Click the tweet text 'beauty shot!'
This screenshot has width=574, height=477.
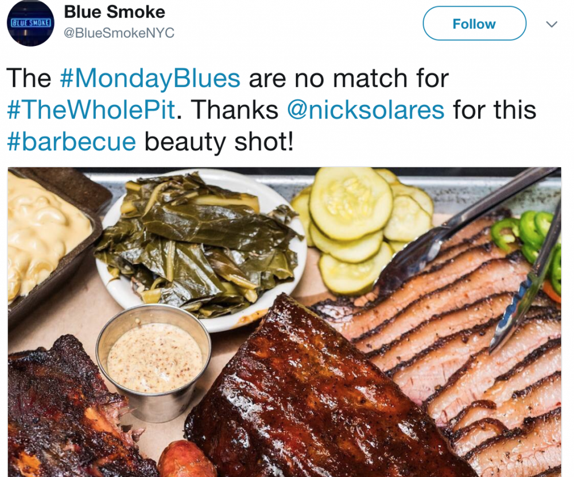(219, 142)
